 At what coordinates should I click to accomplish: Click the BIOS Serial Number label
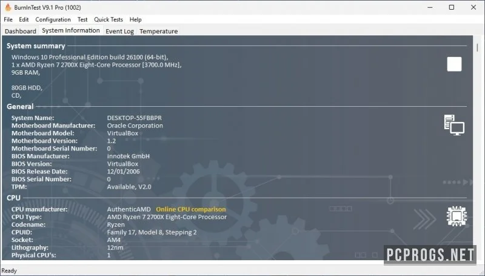tap(41, 179)
